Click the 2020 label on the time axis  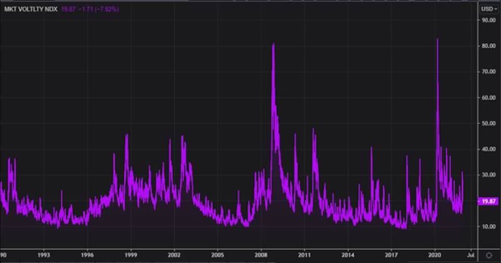coord(435,255)
